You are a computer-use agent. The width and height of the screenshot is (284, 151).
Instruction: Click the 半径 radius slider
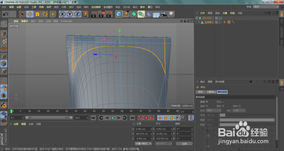tap(247, 115)
